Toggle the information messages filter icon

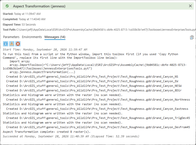(6, 44)
